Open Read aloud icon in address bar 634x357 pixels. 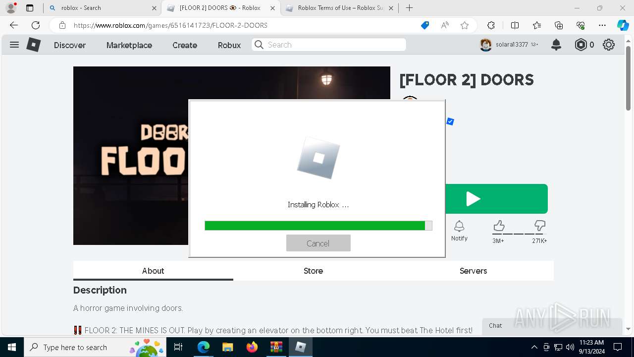pos(445,25)
